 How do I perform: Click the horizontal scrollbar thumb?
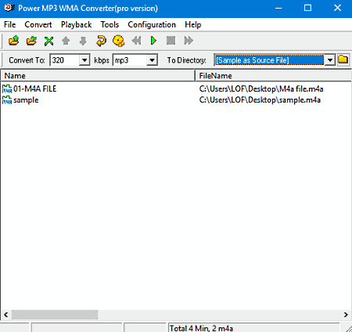tap(55, 315)
